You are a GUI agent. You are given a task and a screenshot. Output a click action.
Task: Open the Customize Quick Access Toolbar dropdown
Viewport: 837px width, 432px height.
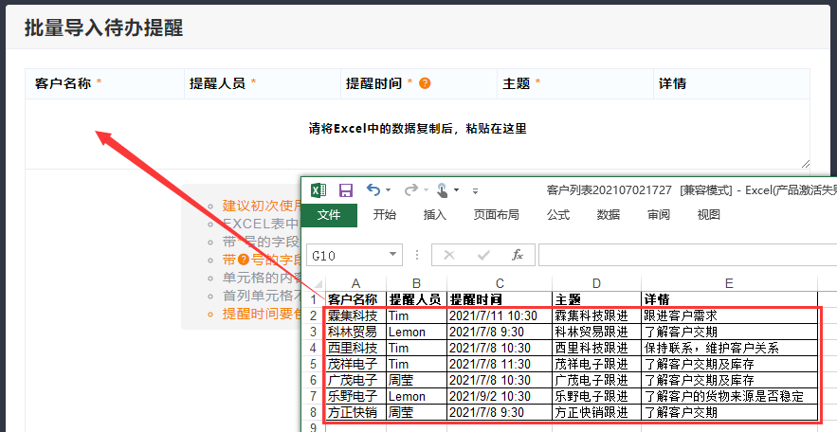tap(475, 190)
